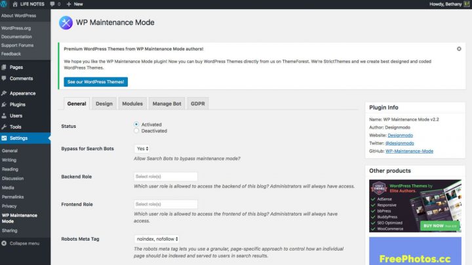Go to Settings Reading submenu
The height and width of the screenshot is (265, 472).
tap(10, 169)
